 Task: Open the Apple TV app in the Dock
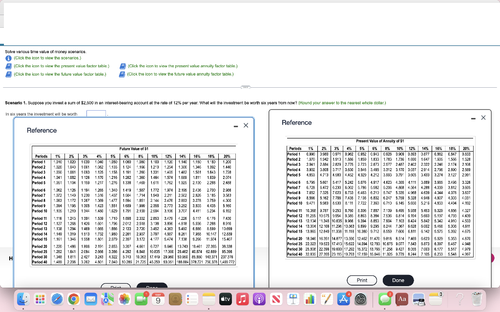click(225, 300)
